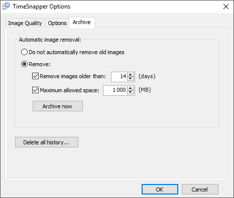Decrease maximum space with down arrow
Screen dimensions: 234x198
(131, 92)
